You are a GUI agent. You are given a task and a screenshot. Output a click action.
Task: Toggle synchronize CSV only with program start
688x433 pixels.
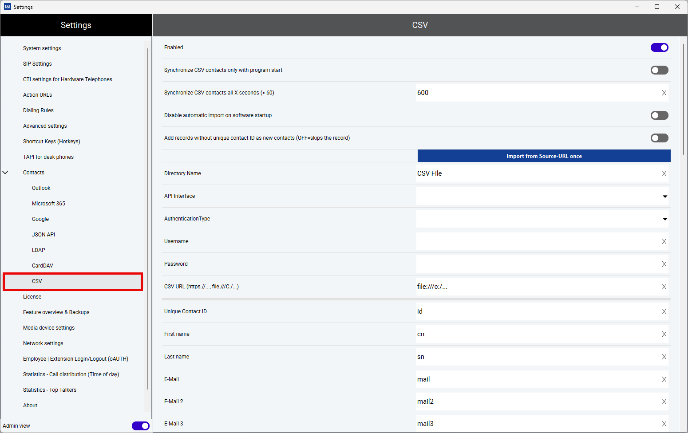(x=659, y=70)
